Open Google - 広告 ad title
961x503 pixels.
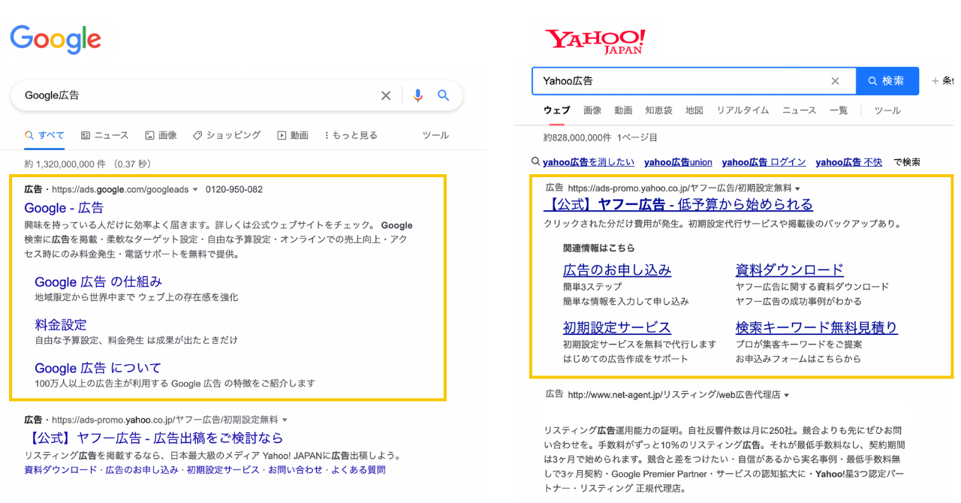pos(64,208)
